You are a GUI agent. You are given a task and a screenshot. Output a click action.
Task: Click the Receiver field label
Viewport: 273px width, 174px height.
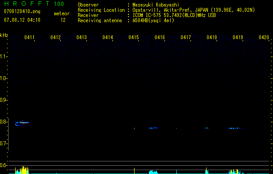[x=88, y=15]
